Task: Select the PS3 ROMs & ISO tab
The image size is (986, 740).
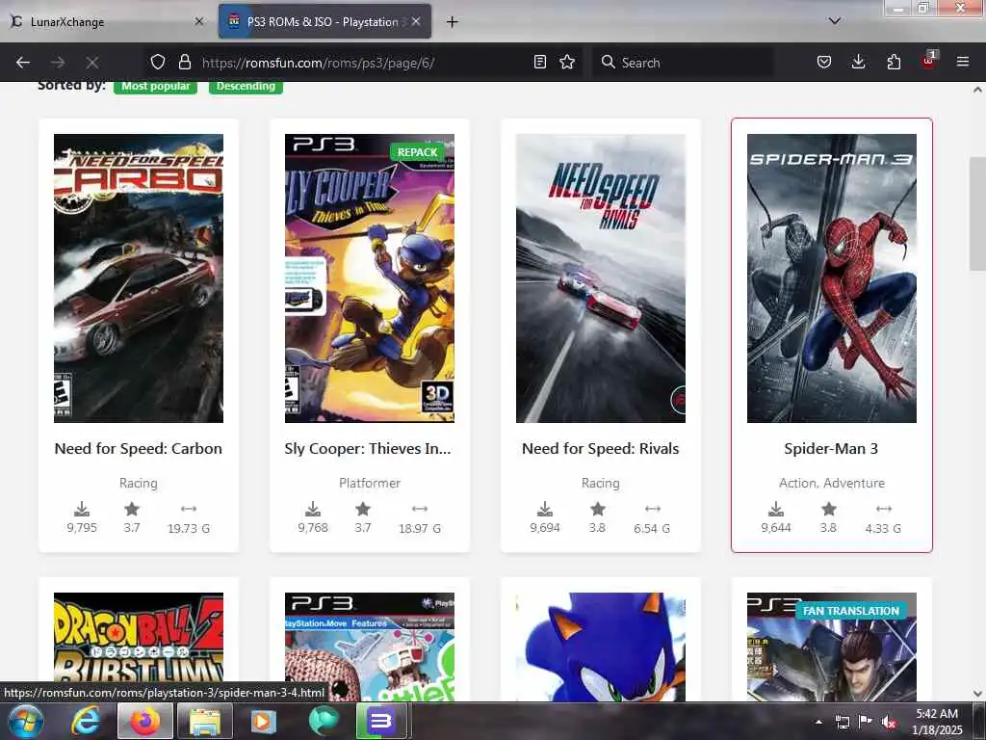Action: tap(325, 21)
